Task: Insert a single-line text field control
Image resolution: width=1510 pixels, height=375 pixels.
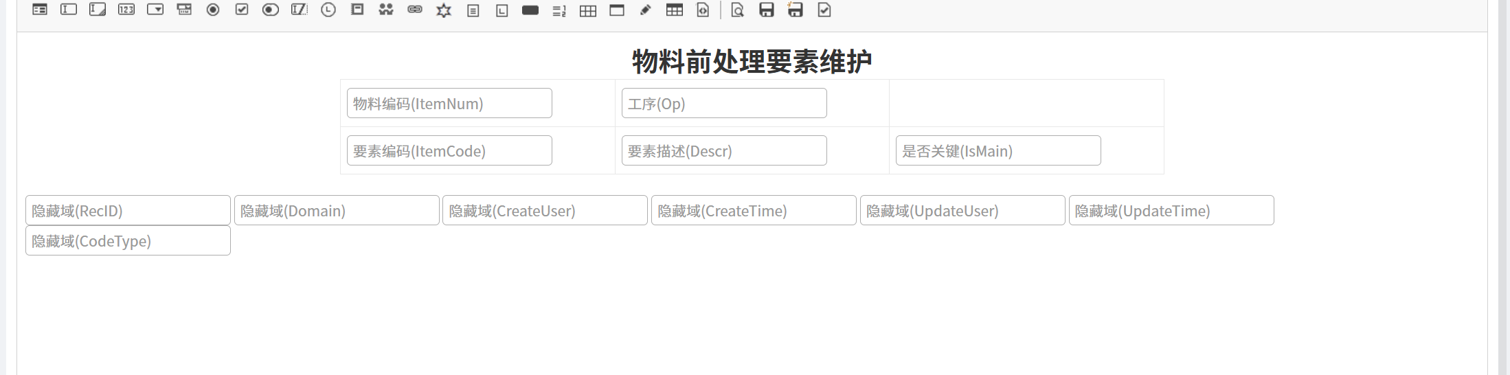Action: point(69,10)
